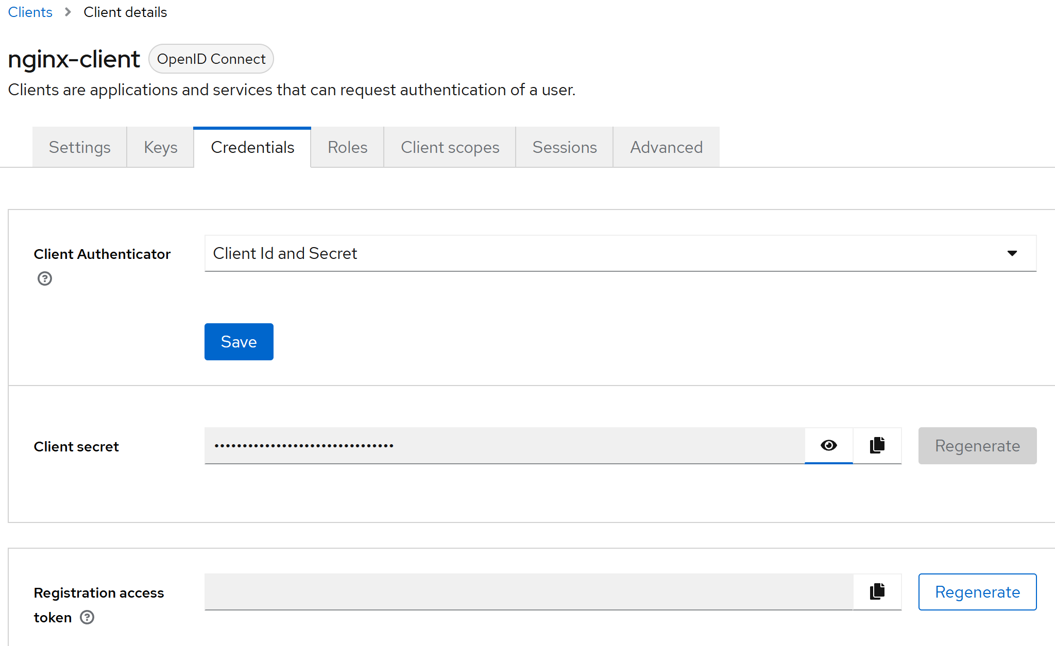
Task: Copy the client secret to clipboard
Action: point(877,445)
